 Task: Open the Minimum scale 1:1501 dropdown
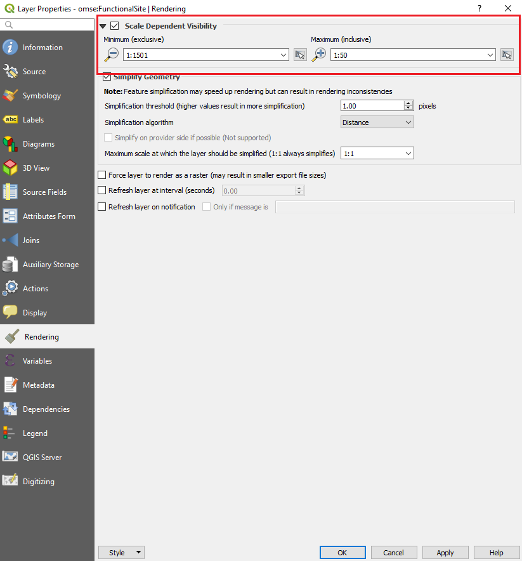284,55
